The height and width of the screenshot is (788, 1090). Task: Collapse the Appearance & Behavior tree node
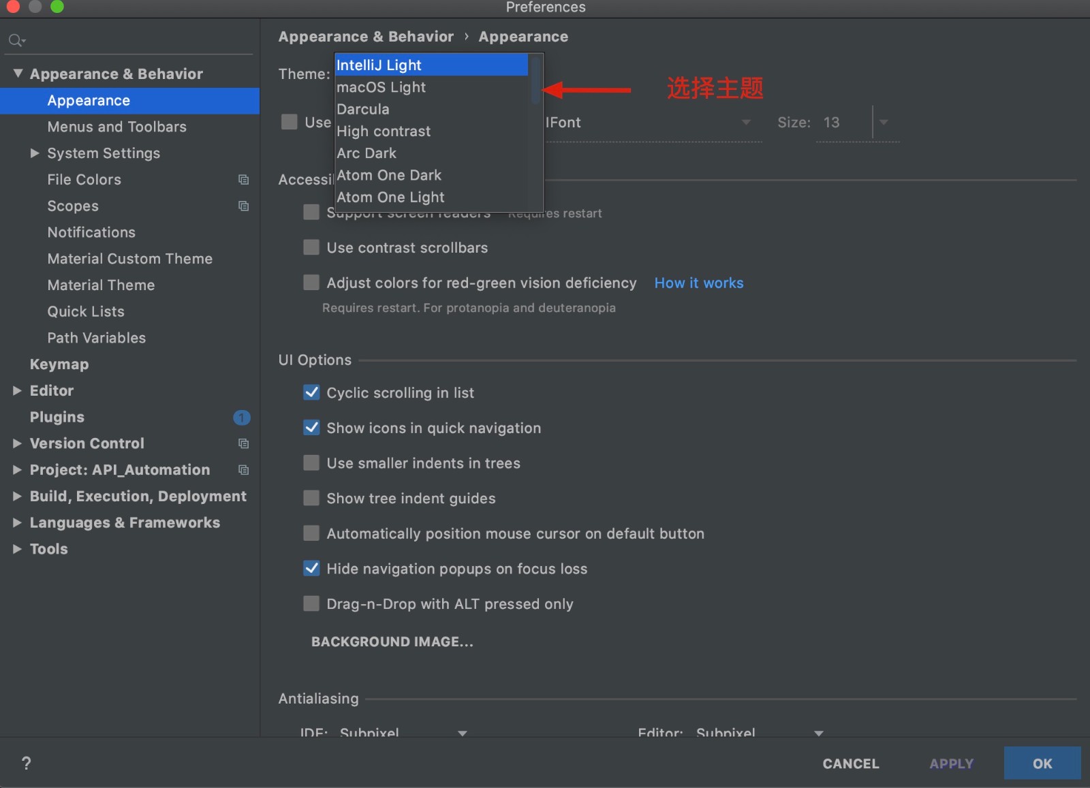coord(18,74)
